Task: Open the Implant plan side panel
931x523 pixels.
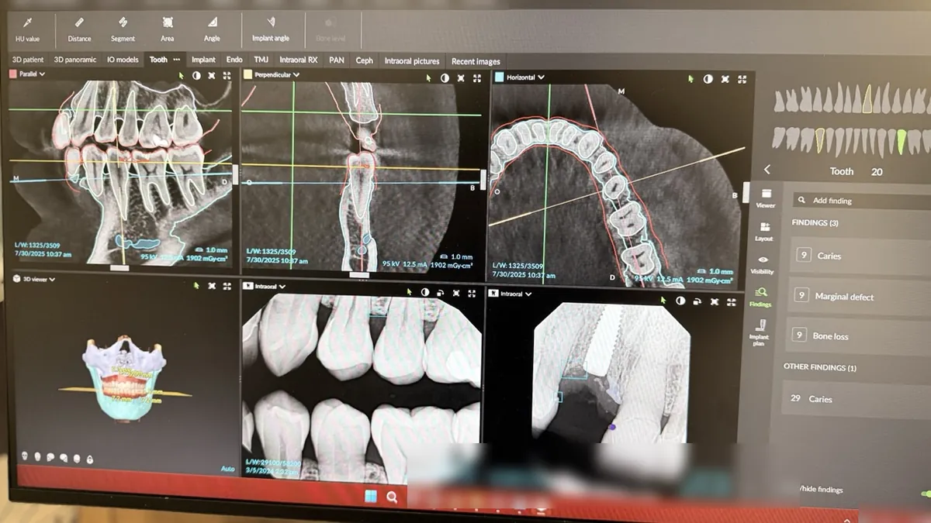Action: tap(759, 332)
